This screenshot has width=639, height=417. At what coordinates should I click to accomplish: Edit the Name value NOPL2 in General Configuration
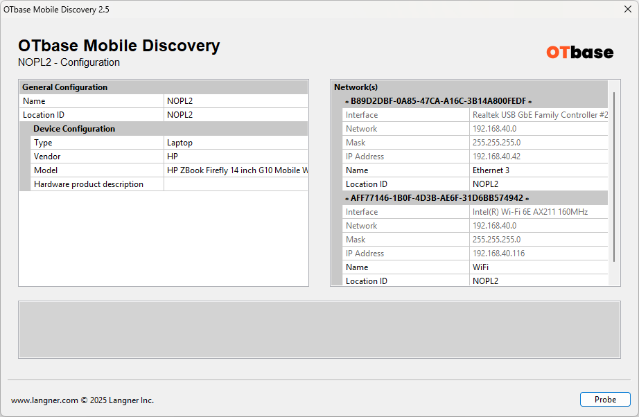click(x=236, y=101)
